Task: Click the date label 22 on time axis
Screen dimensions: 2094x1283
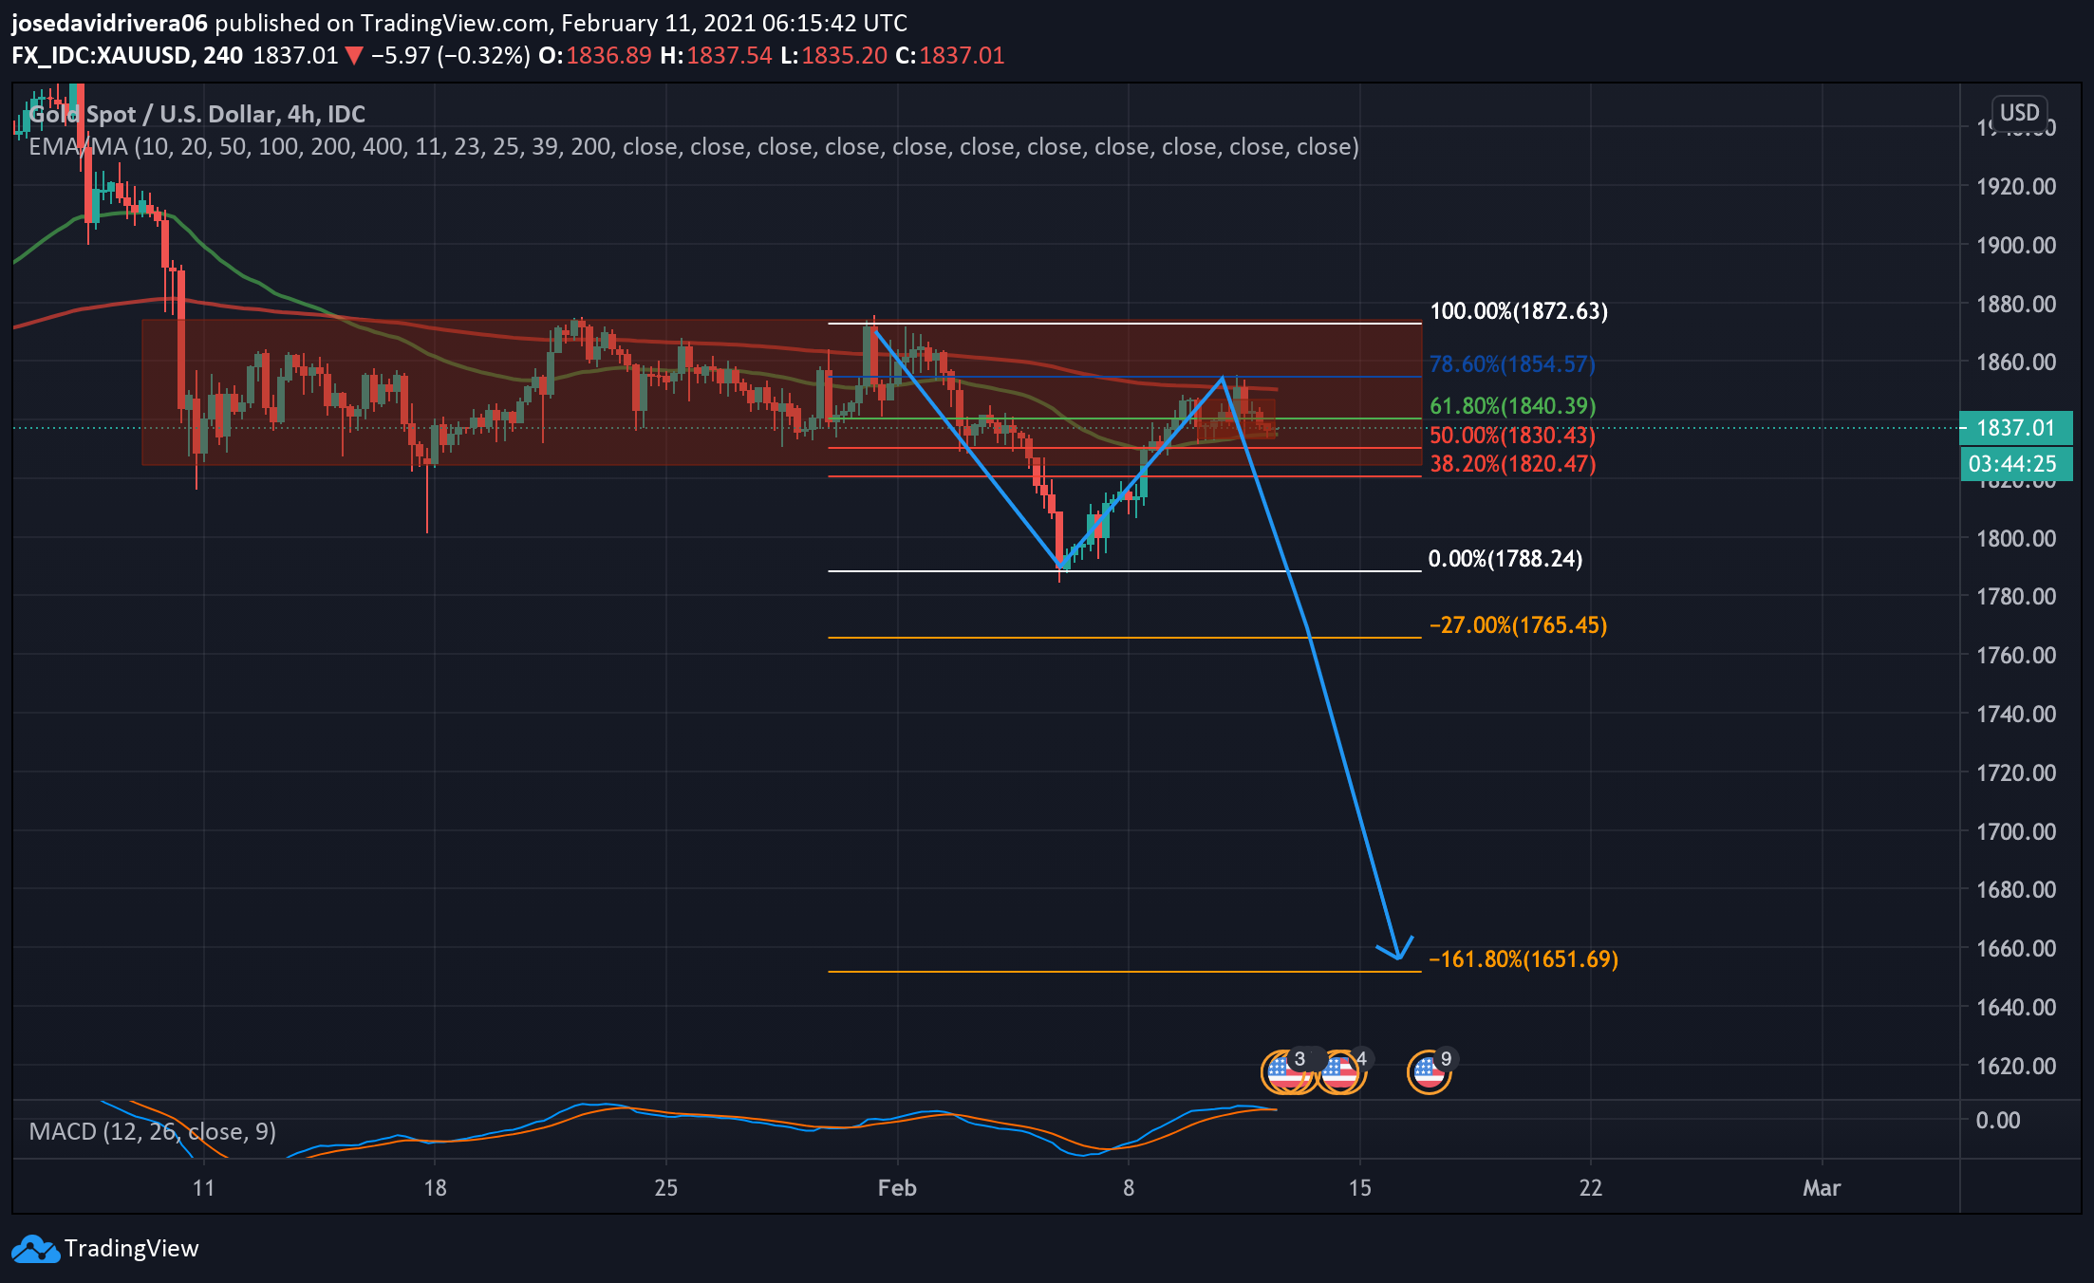Action: click(1591, 1188)
